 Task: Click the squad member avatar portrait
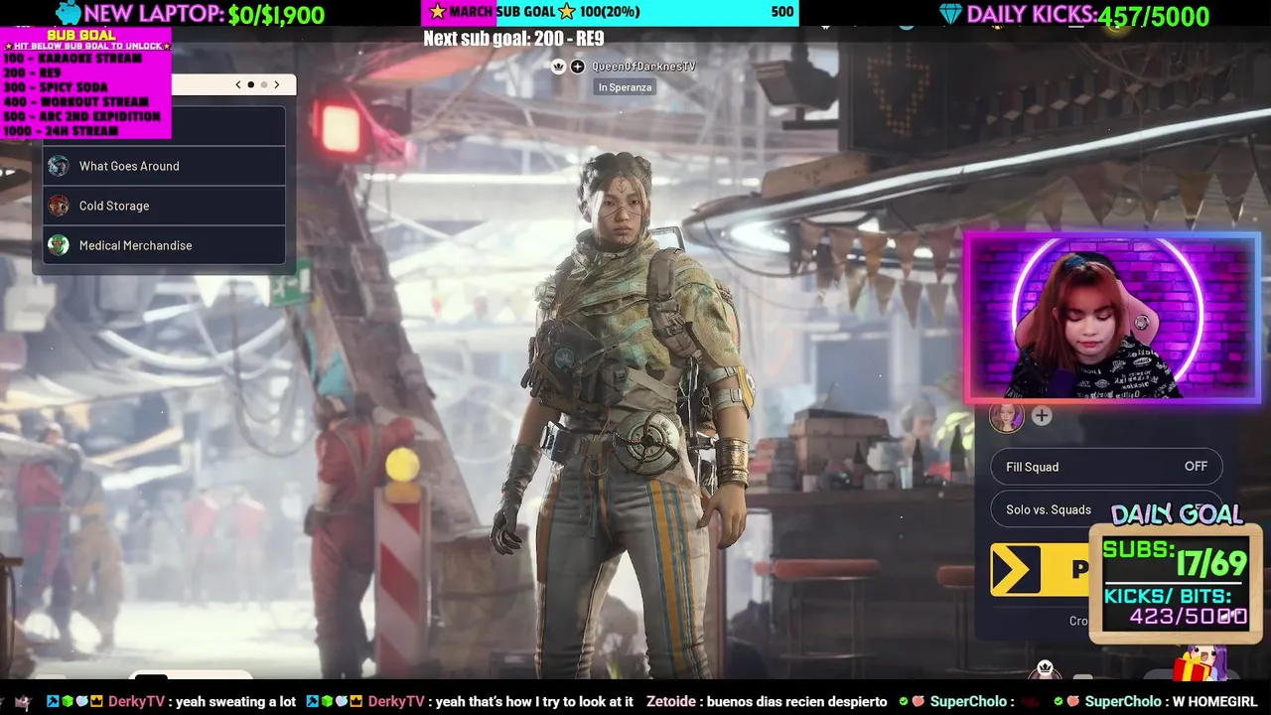[1006, 416]
